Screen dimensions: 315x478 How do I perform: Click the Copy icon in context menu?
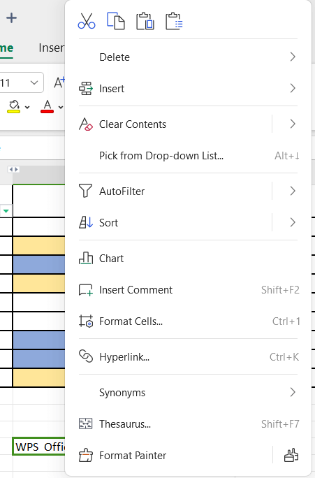pyautogui.click(x=116, y=21)
